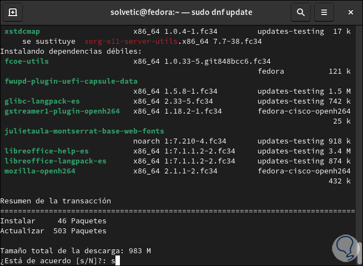Click the xstdcmap package name
The height and width of the screenshot is (266, 363).
point(22,32)
